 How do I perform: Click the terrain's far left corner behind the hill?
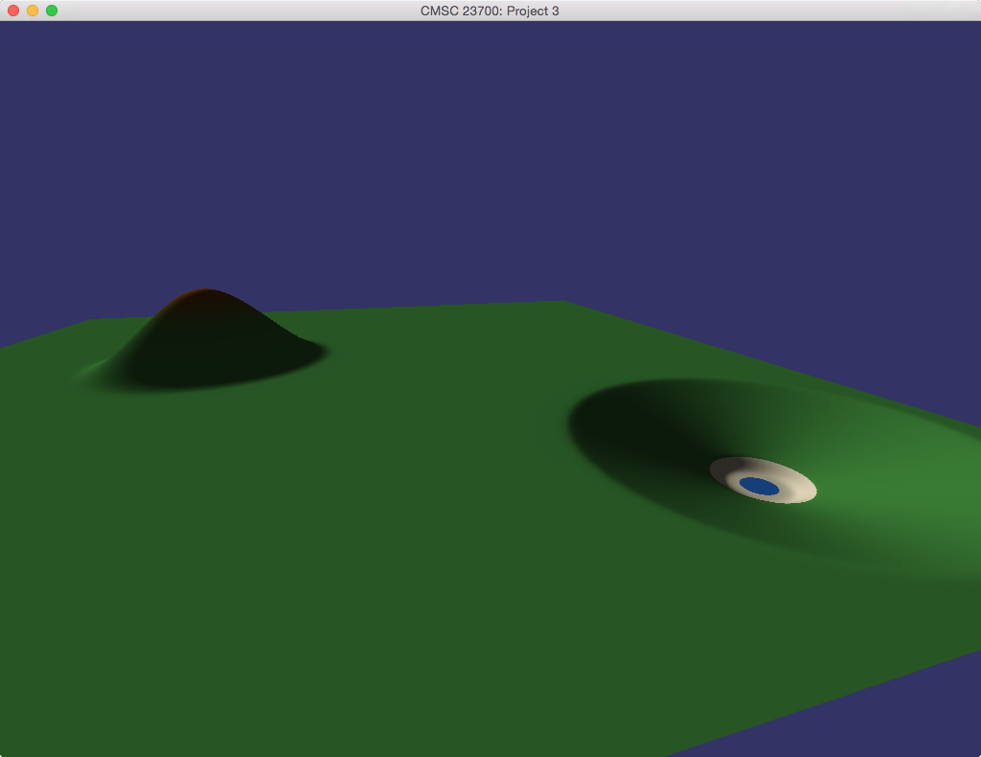(93, 322)
